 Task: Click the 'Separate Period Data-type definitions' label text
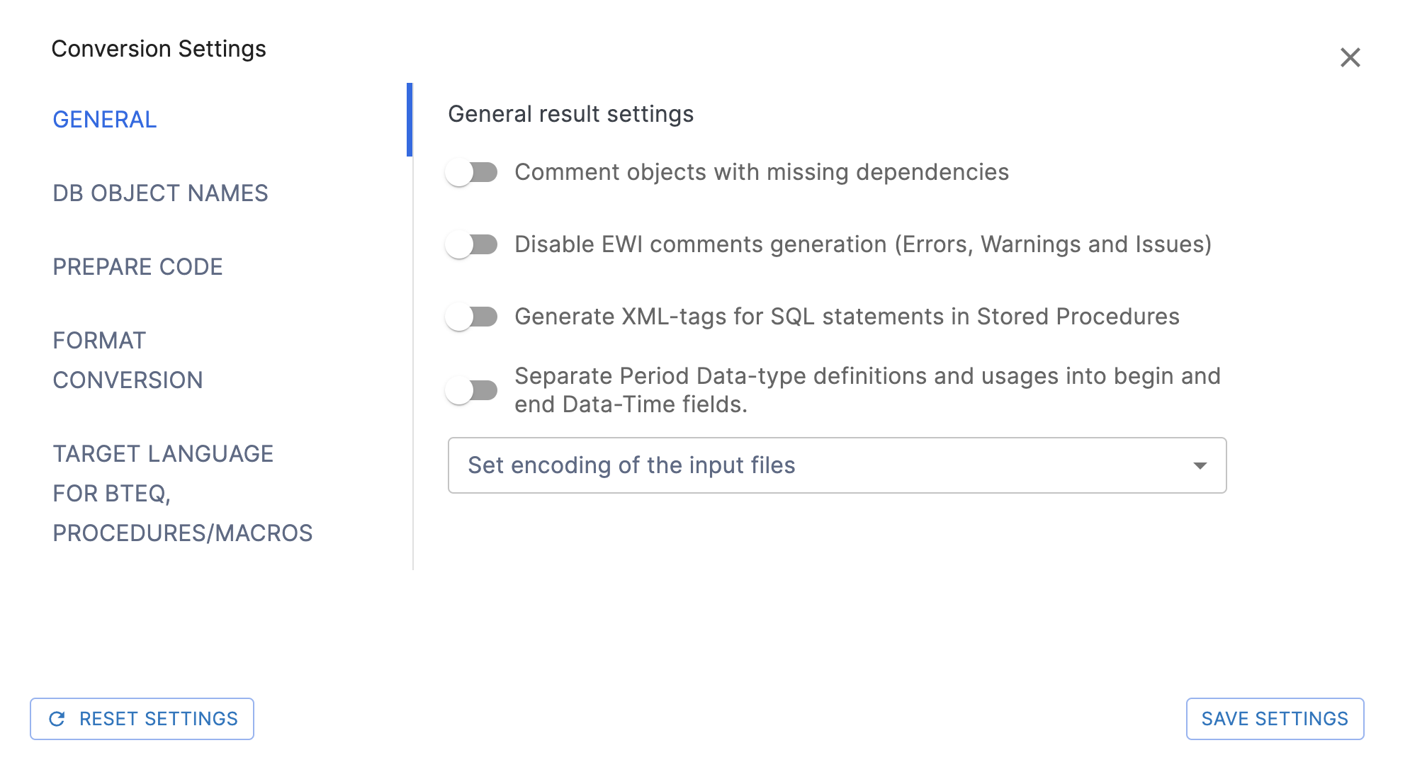click(x=867, y=390)
